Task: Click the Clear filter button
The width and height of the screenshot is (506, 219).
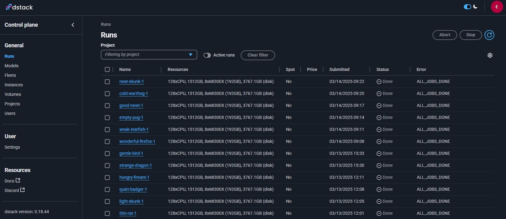Action: coord(258,55)
